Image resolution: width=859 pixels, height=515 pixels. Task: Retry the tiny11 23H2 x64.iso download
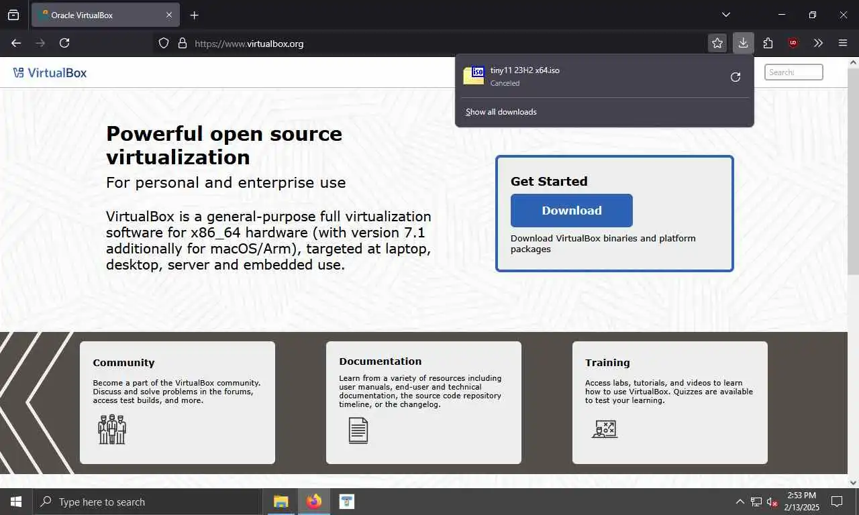pos(736,77)
